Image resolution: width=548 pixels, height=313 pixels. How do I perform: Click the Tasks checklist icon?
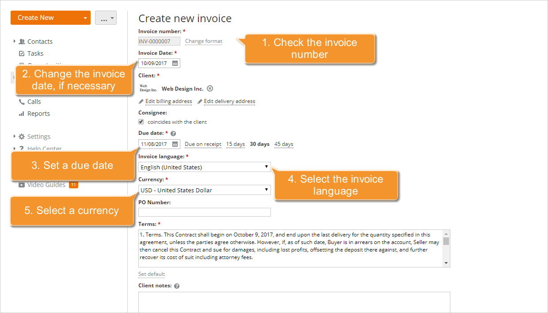(22, 53)
